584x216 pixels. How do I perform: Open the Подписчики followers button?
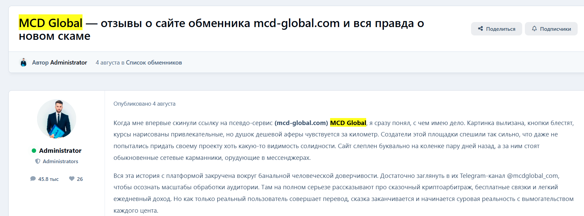click(x=551, y=29)
